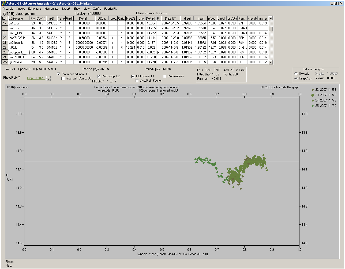Click the table scrollbar down arrow
This screenshot has width=345, height=269.
(x=271, y=62)
